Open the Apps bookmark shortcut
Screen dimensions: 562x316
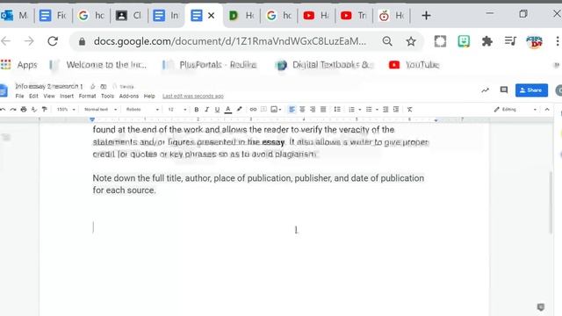click(x=19, y=65)
